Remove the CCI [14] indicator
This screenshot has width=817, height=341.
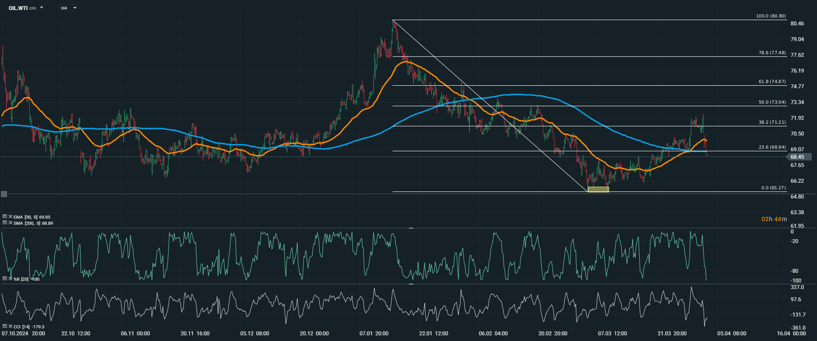11,326
